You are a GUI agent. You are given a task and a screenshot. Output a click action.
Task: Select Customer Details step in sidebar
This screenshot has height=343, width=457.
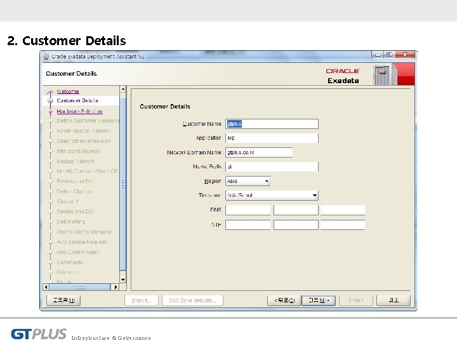[x=77, y=100]
